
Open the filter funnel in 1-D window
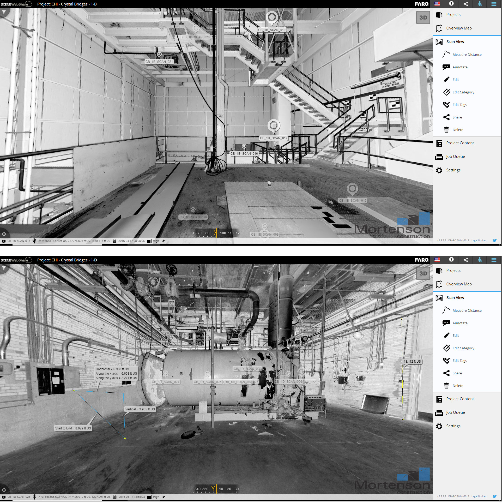[4, 268]
